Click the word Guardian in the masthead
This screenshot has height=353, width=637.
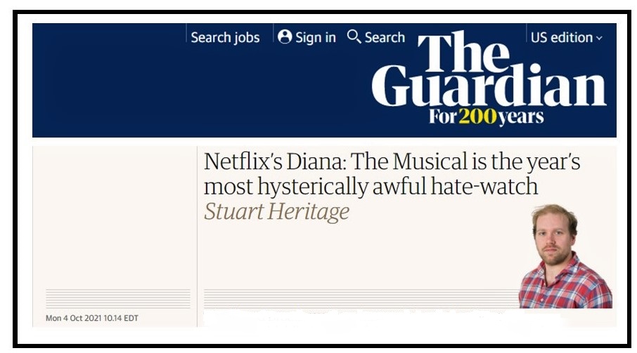[x=488, y=88]
